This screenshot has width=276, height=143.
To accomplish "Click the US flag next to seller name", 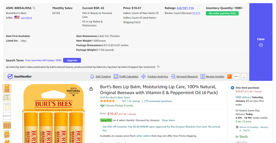I will tap(17, 18).
